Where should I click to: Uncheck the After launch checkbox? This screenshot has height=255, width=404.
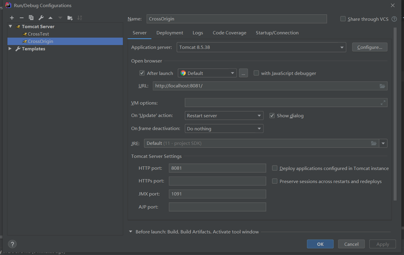click(142, 73)
